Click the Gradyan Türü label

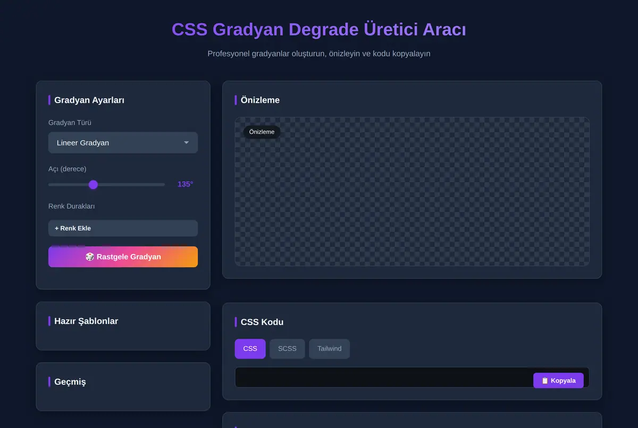pyautogui.click(x=70, y=123)
